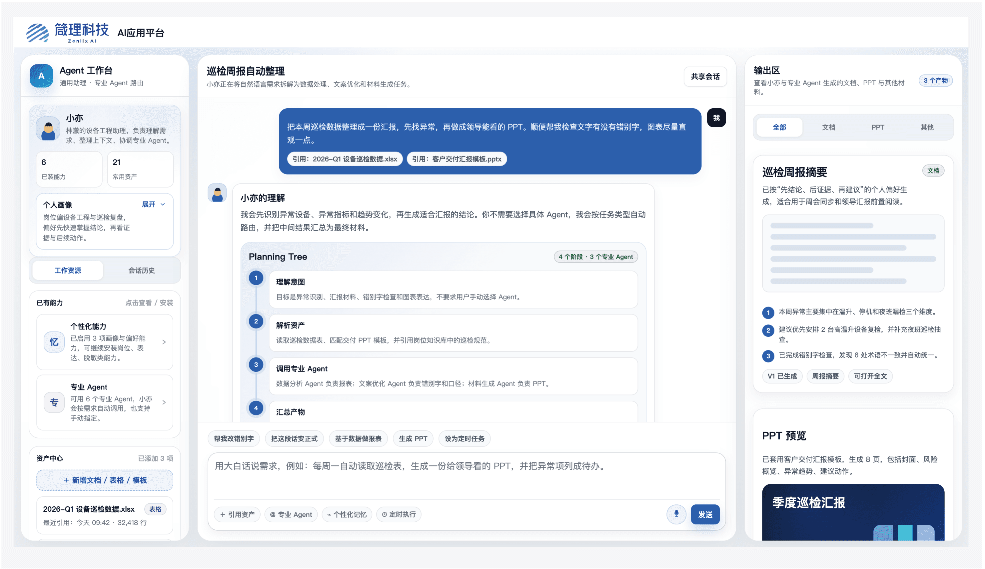The height and width of the screenshot is (569, 985).
Task: Click the 共享会话 button
Action: [705, 77]
